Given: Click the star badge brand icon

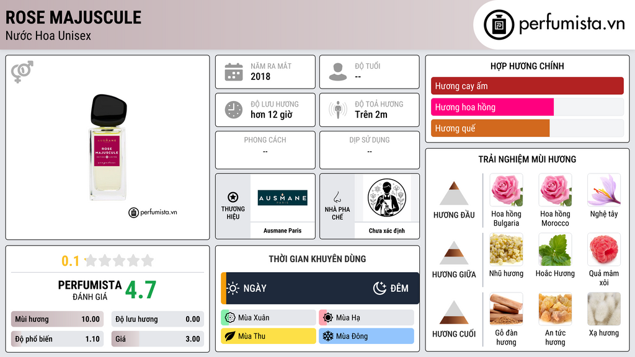Looking at the screenshot, I should tap(233, 197).
